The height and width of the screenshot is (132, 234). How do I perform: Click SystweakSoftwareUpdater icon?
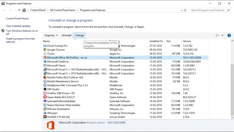45,101
